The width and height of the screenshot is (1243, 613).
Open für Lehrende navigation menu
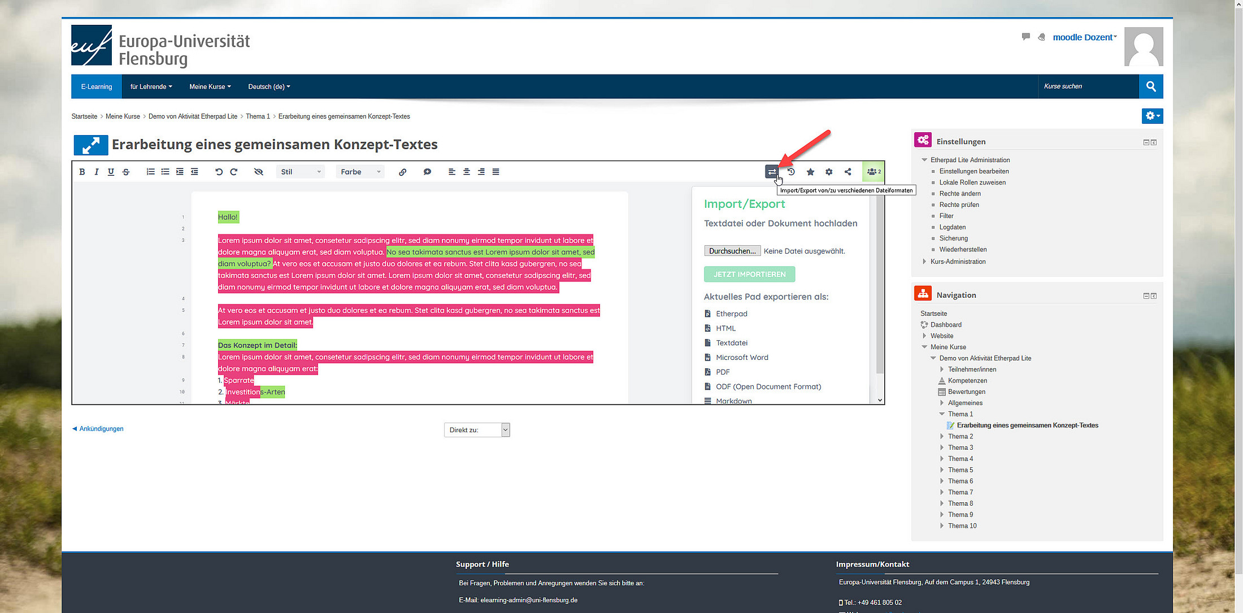click(x=151, y=86)
